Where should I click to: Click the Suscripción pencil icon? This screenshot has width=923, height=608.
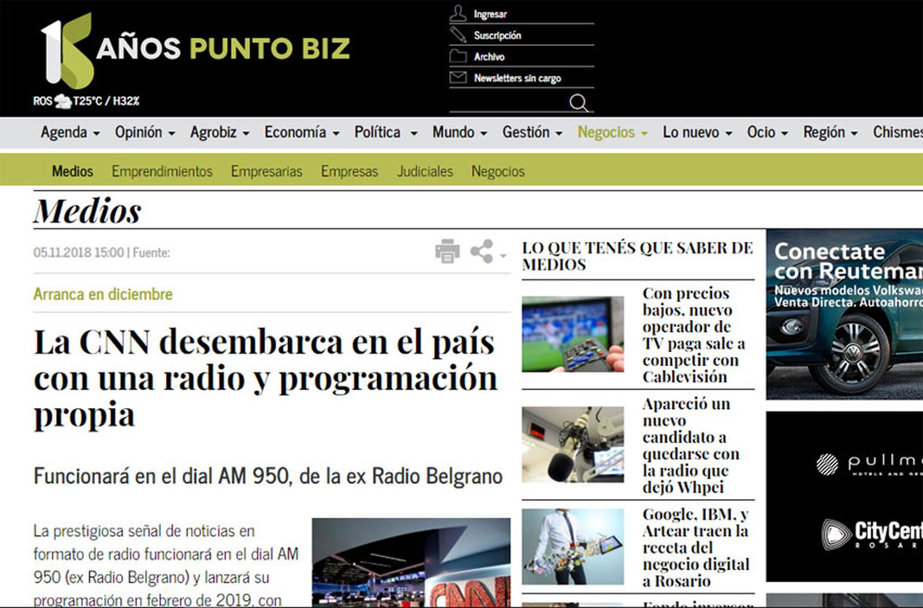coord(458,34)
